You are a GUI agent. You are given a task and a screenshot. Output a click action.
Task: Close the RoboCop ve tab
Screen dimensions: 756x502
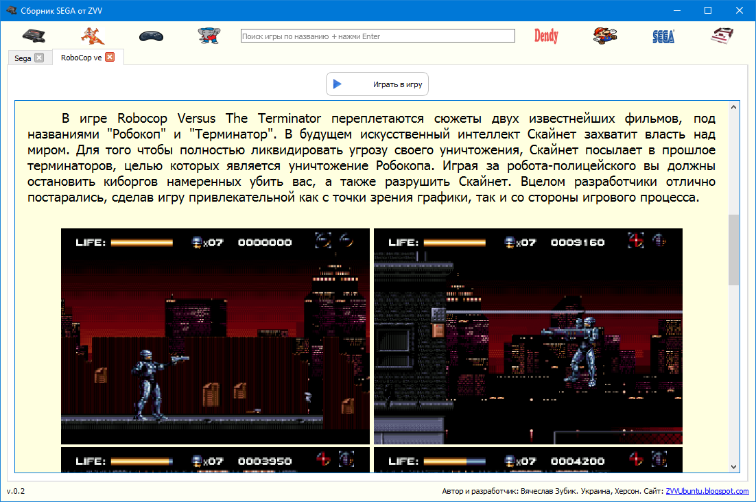(110, 57)
